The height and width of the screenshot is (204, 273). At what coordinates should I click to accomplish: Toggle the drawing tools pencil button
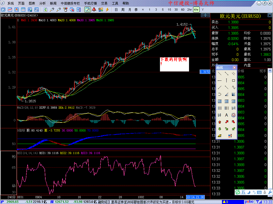click(x=87, y=10)
